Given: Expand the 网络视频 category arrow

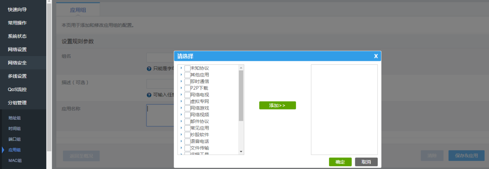Looking at the screenshot, I should pos(181,115).
